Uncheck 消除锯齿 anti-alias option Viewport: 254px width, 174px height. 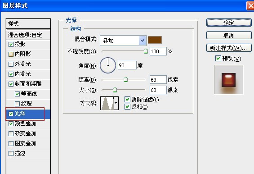(127, 99)
